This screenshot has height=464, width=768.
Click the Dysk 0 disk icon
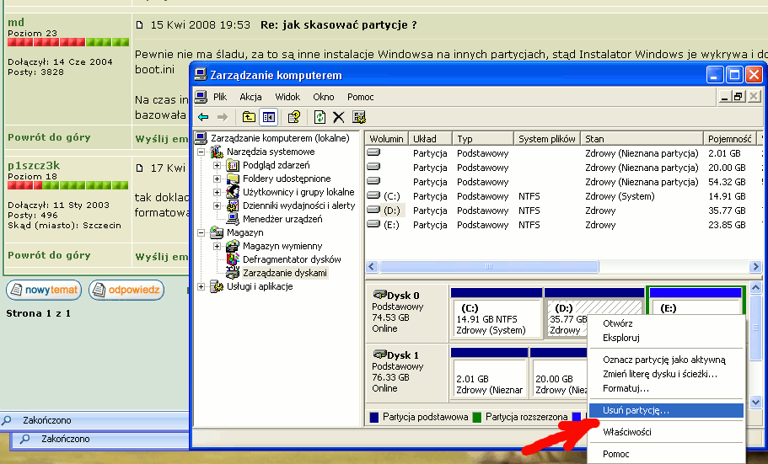click(379, 295)
